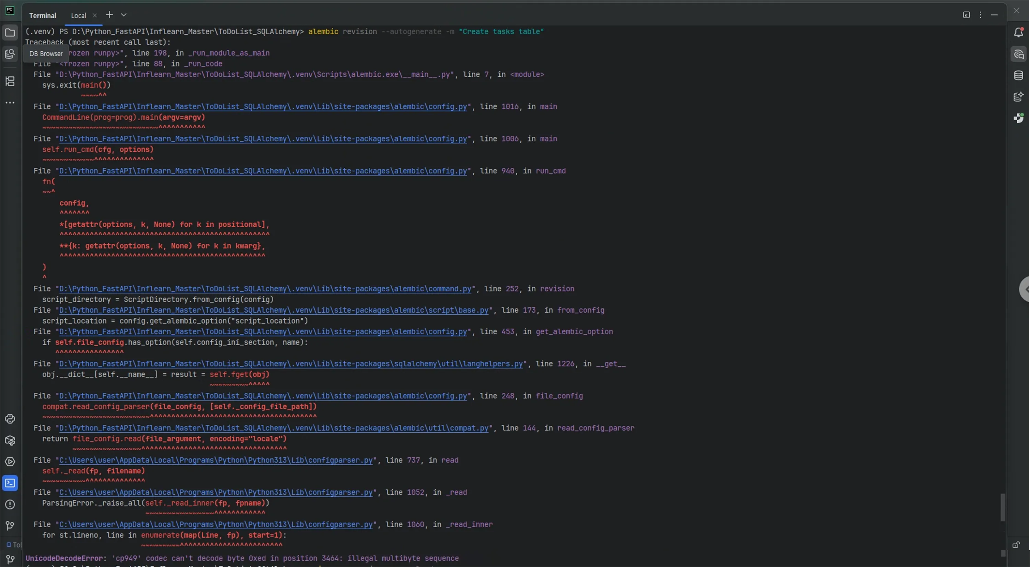Add a new terminal tab

click(109, 15)
